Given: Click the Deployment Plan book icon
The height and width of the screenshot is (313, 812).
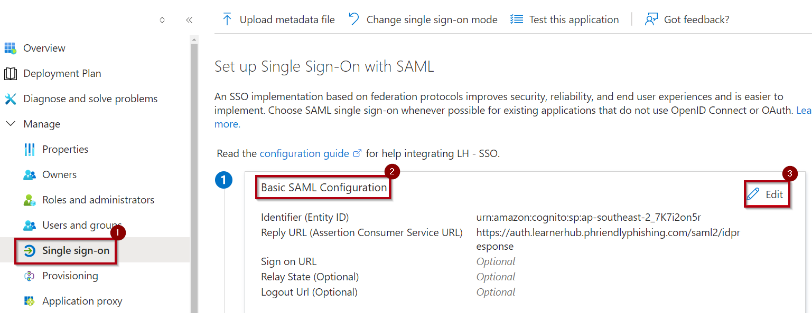Looking at the screenshot, I should click(x=11, y=74).
